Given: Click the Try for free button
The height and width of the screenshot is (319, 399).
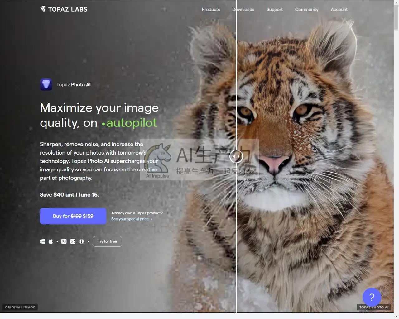Looking at the screenshot, I should click(x=107, y=241).
